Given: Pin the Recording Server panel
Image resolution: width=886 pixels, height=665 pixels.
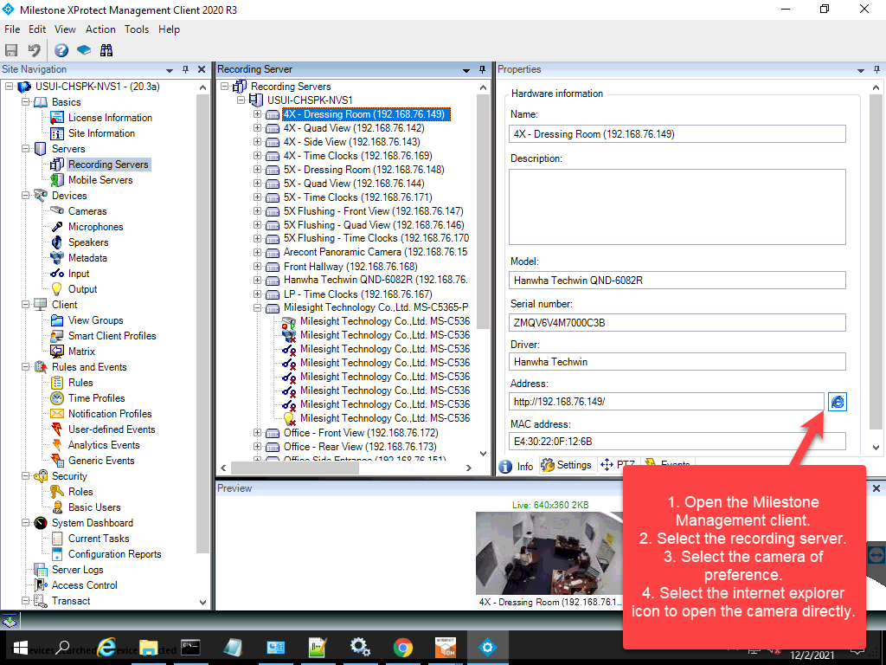Looking at the screenshot, I should point(482,69).
